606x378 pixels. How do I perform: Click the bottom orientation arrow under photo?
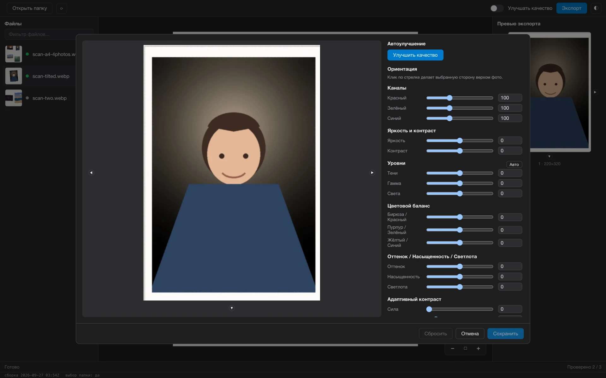[x=232, y=308]
